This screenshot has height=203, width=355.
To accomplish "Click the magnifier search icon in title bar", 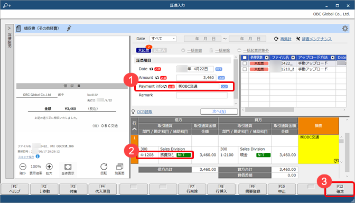I will point(7,5).
